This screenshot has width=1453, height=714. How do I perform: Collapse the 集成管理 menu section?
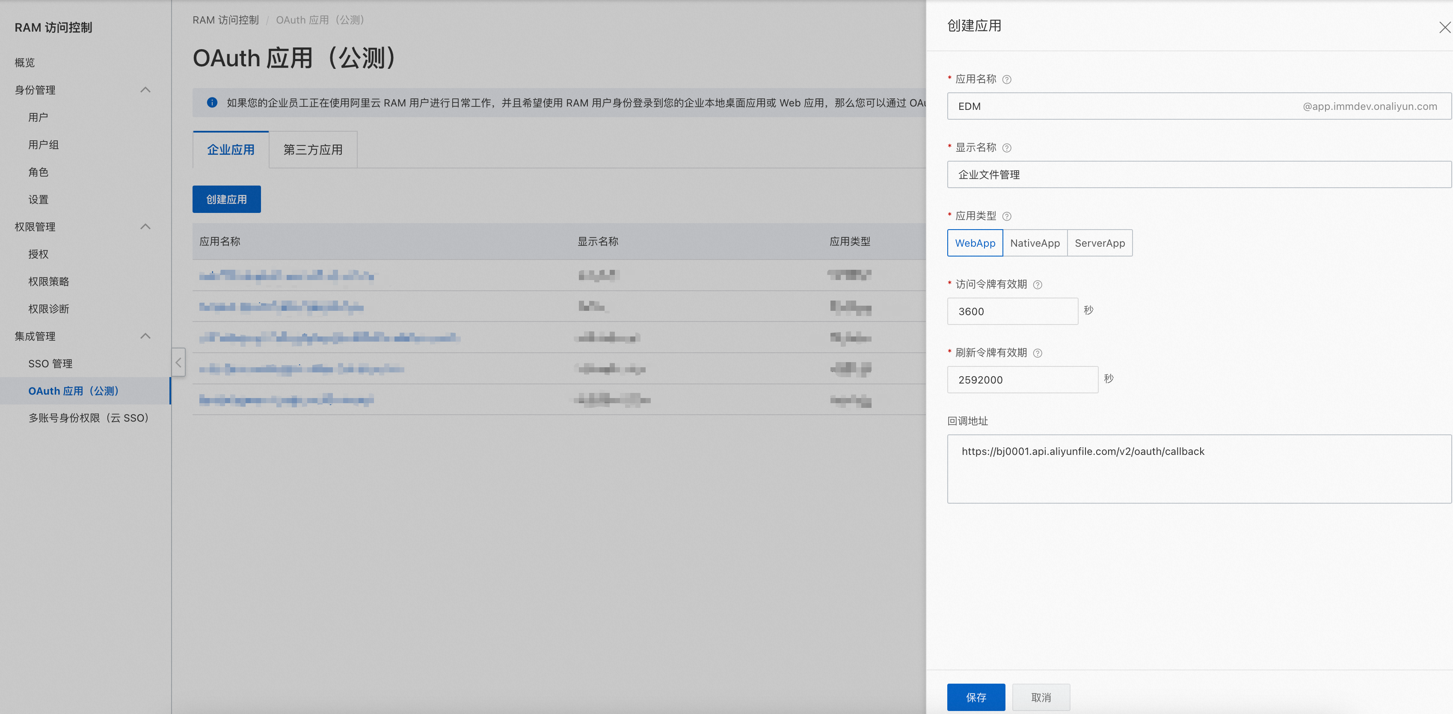click(145, 336)
